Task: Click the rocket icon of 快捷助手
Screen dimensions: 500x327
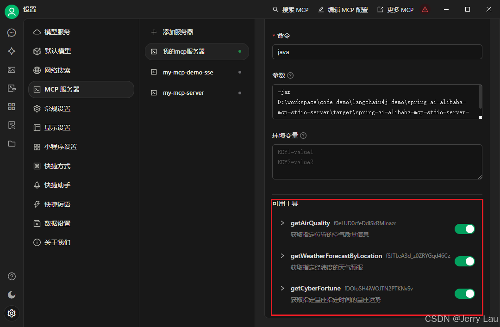Action: coord(37,185)
